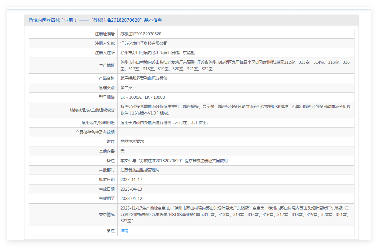Click the 批准日期 label

pos(107,180)
